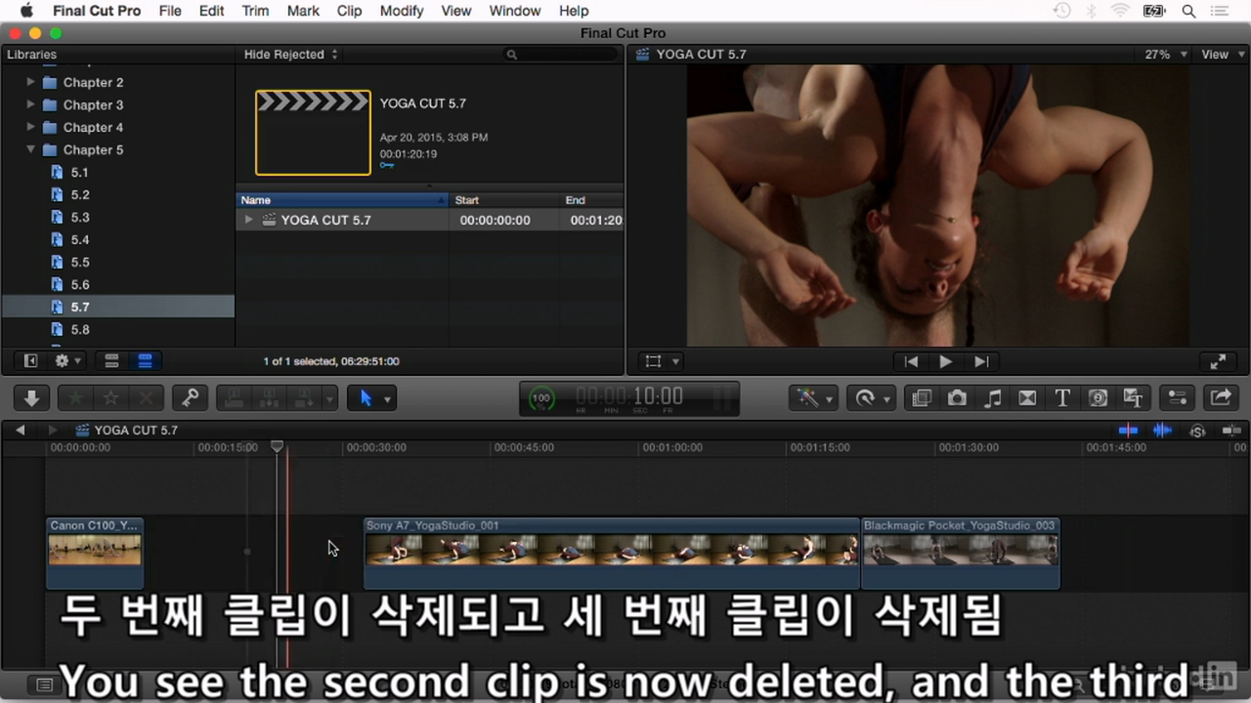1251x703 pixels.
Task: Insert the clip into the storyline
Action: pos(270,398)
